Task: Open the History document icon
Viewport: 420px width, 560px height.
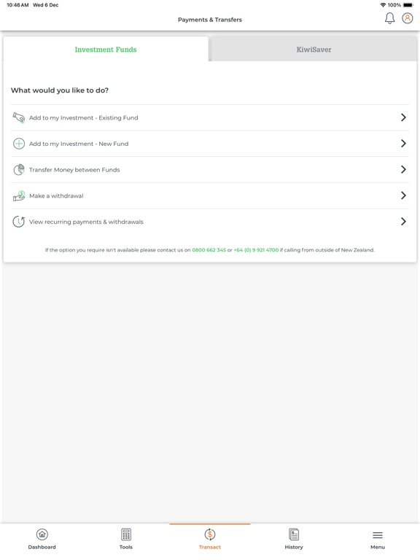Action: pyautogui.click(x=294, y=534)
